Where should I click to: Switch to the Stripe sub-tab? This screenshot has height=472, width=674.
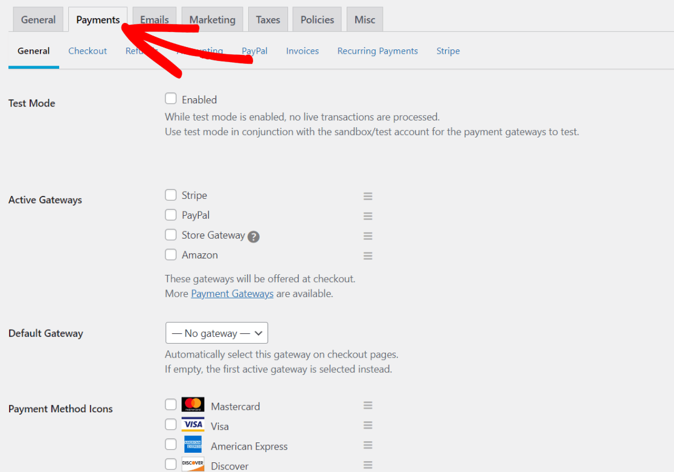pyautogui.click(x=448, y=51)
